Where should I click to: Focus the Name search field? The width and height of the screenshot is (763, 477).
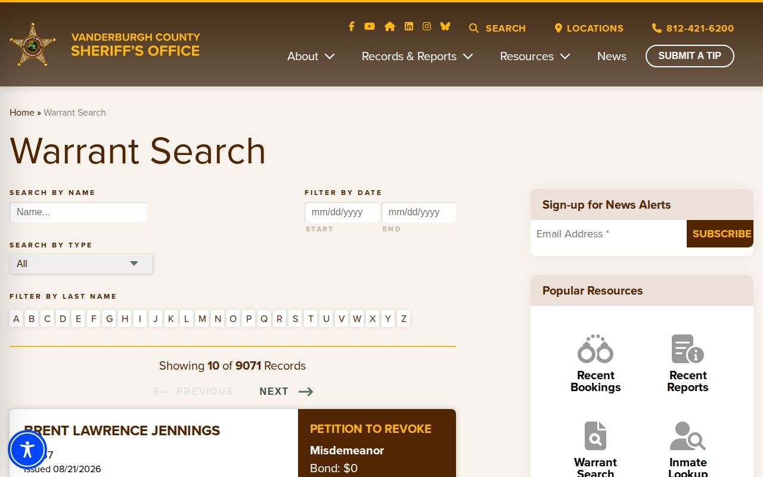[x=79, y=212]
